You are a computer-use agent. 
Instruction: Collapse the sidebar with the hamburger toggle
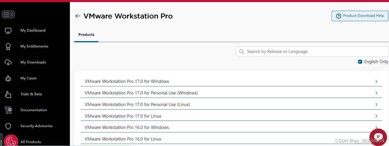coord(8,14)
